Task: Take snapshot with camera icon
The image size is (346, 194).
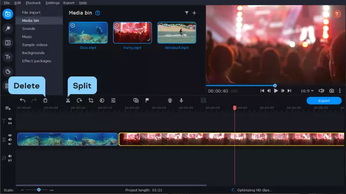Action: [331, 90]
